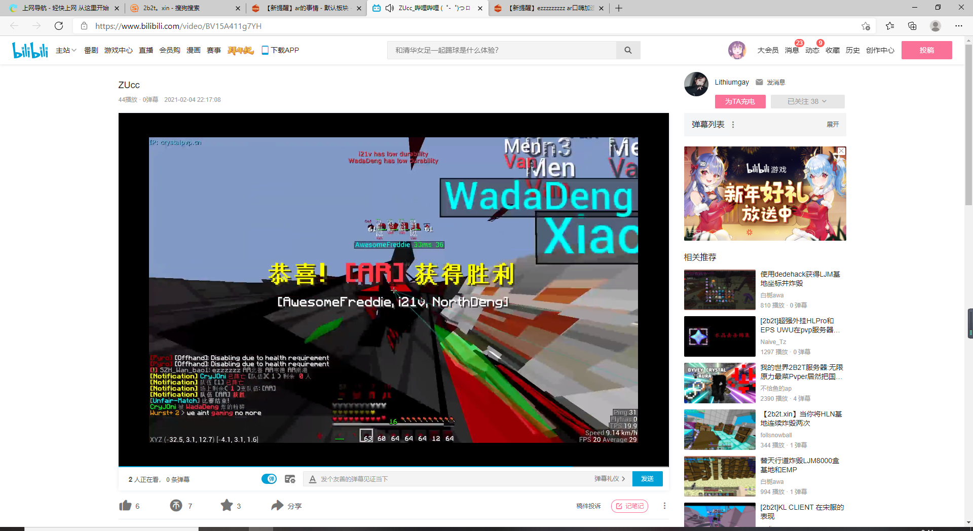Click the send message envelope icon
The image size is (973, 531).
pyautogui.click(x=759, y=82)
